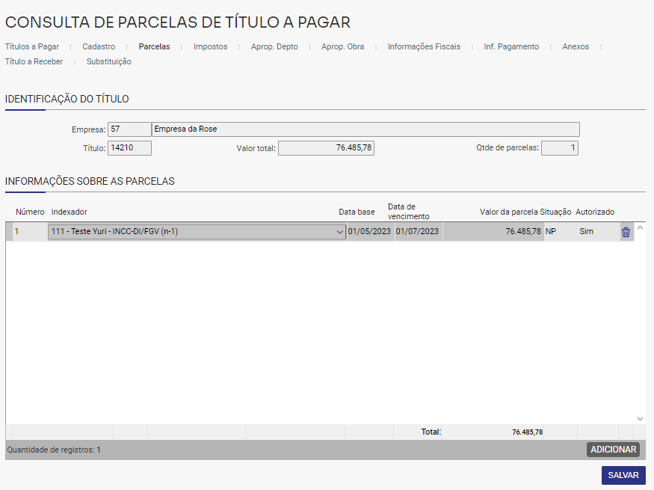Go to the Anexos tab
The height and width of the screenshot is (490, 654).
pos(576,46)
